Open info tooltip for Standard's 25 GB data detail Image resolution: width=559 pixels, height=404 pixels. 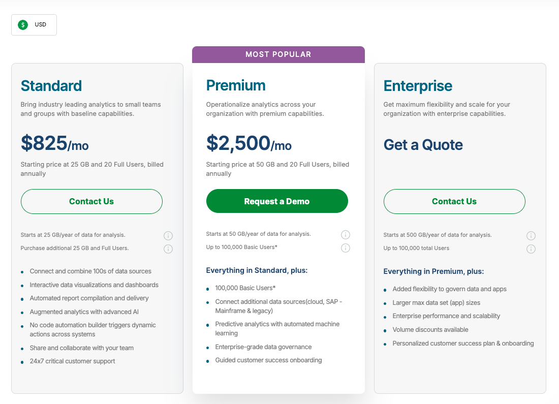[x=168, y=235]
